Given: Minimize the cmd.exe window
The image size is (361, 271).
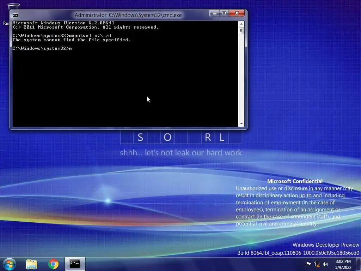Looking at the screenshot, I should 215,13.
